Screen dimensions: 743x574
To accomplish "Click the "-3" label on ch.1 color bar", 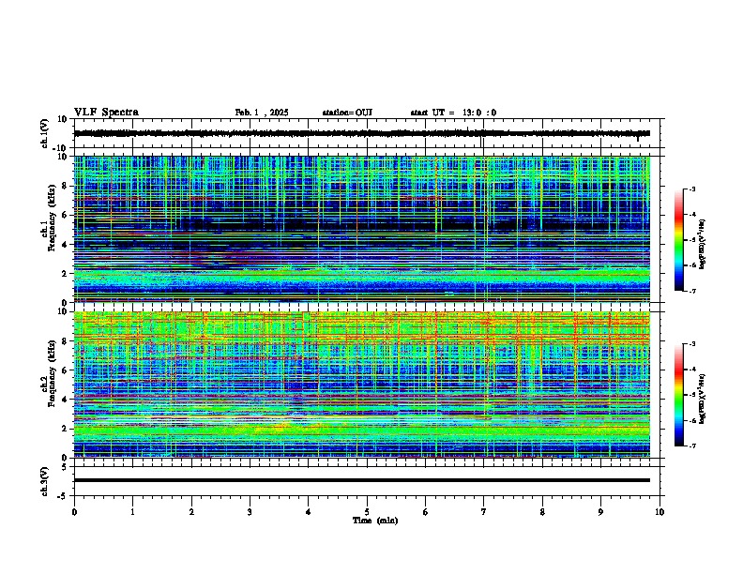I will pos(692,189).
